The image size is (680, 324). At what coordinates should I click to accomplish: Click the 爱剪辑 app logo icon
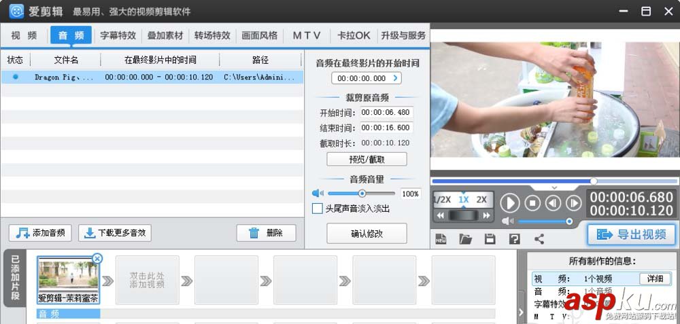(16, 12)
